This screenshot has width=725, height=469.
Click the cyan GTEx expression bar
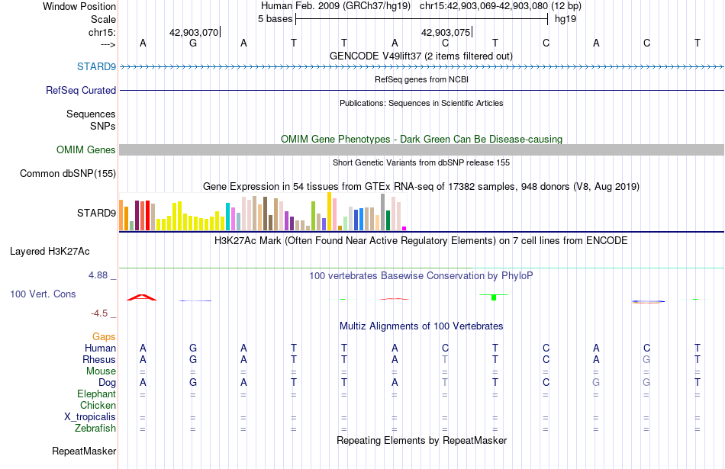(x=227, y=217)
